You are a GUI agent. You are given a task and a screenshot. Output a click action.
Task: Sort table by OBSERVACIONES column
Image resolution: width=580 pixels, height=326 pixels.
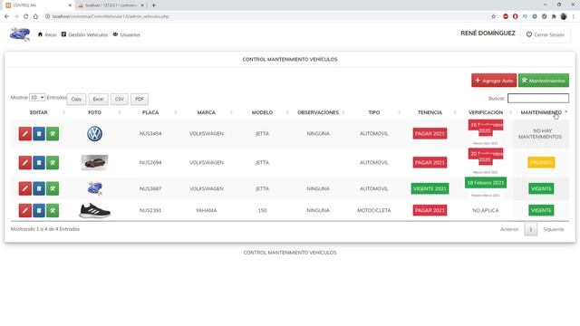(318, 112)
